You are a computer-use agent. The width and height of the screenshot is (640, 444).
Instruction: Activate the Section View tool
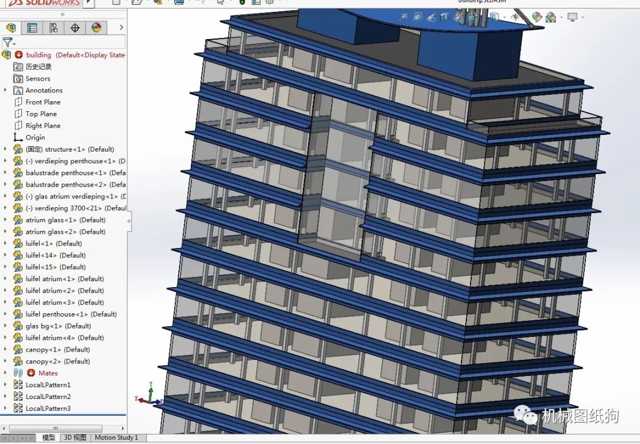click(445, 17)
